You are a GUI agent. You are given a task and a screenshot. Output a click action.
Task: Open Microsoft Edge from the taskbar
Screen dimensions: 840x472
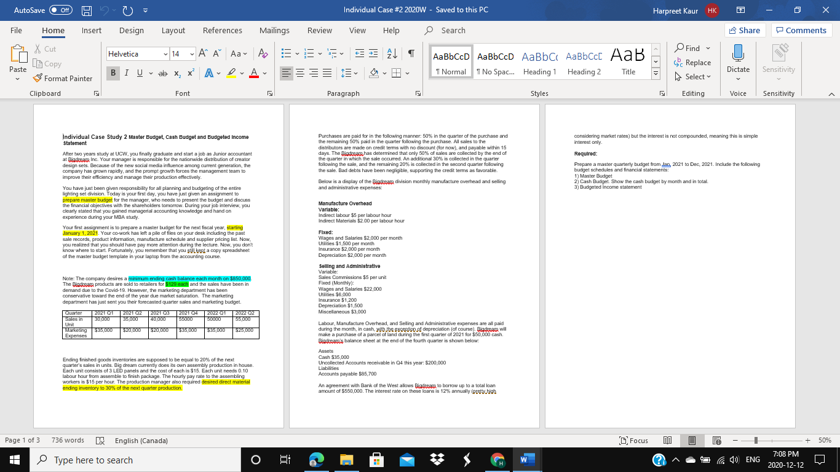[x=317, y=460]
